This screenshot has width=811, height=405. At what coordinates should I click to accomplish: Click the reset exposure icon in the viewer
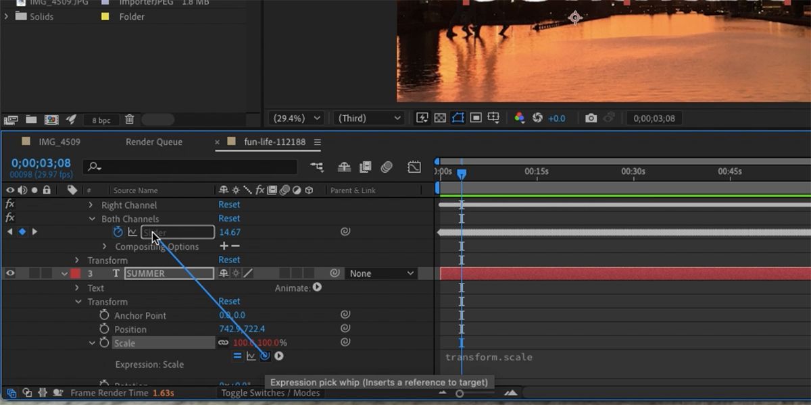click(x=537, y=117)
